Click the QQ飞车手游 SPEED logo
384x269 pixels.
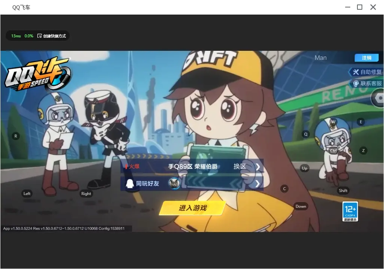pyautogui.click(x=37, y=74)
